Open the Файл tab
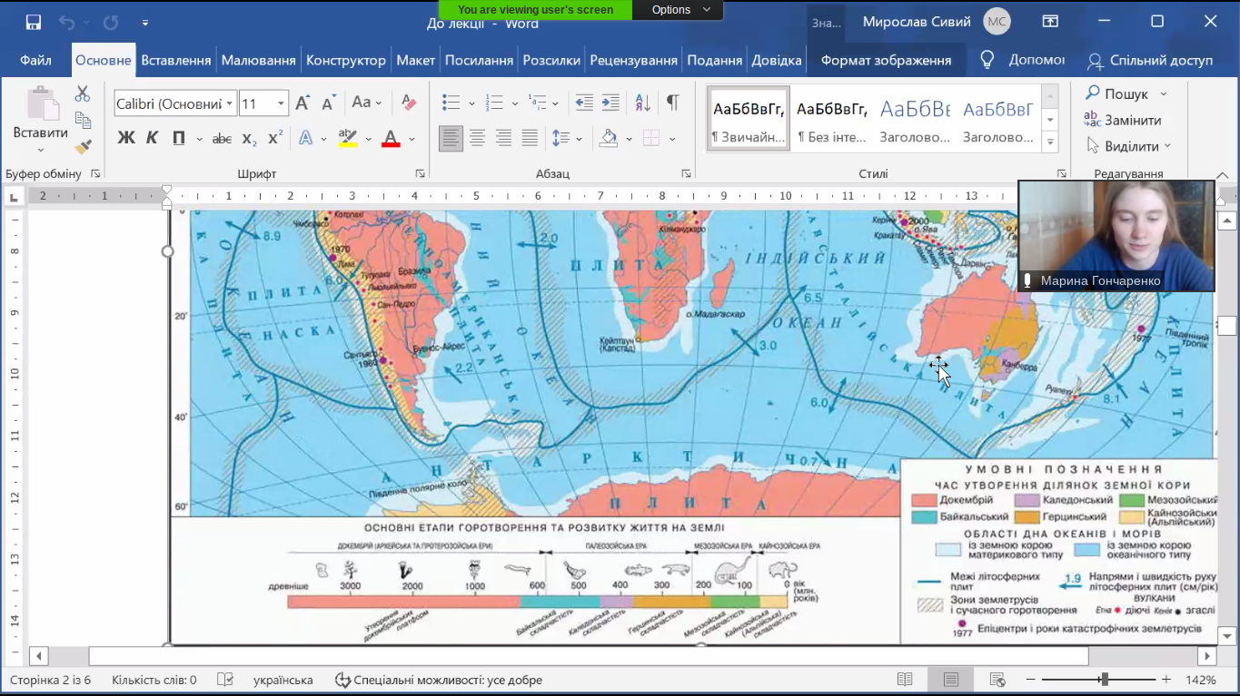The image size is (1240, 696). tap(35, 60)
